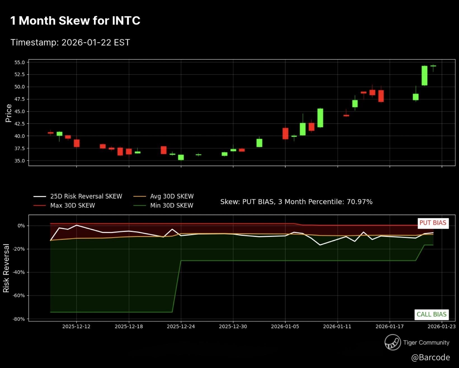Click the 55.0 price axis label

pos(20,62)
